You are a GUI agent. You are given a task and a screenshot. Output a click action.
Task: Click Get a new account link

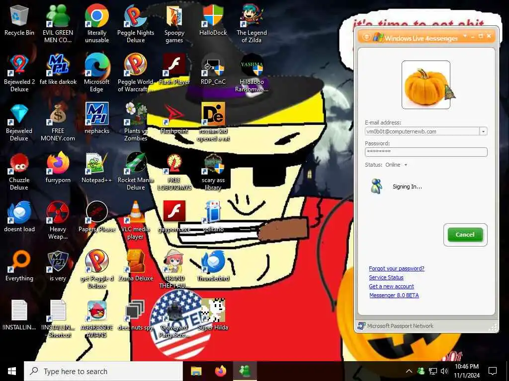point(392,286)
